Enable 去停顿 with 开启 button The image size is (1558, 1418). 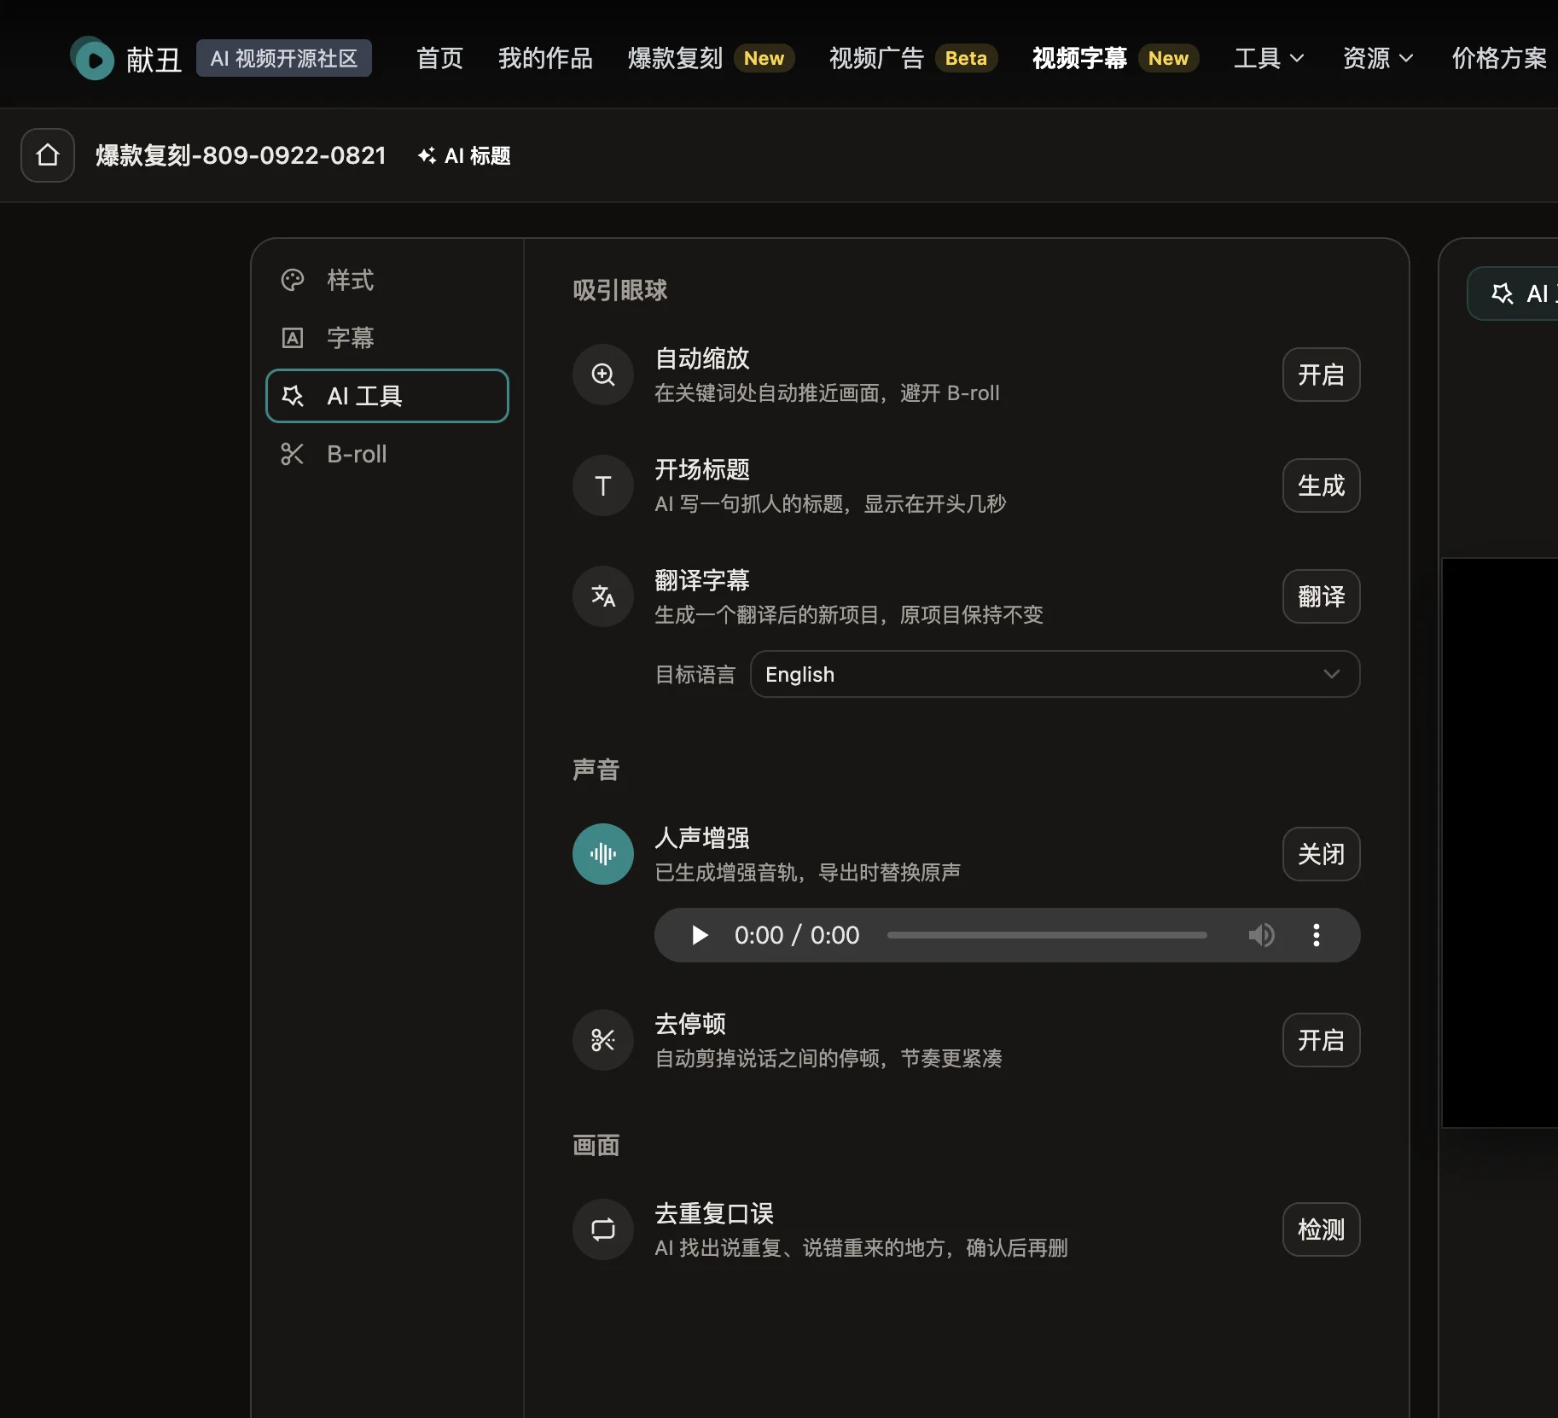click(1321, 1040)
